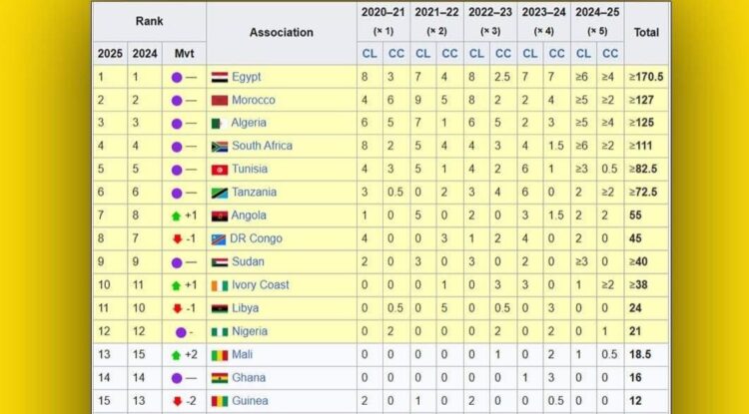The height and width of the screenshot is (414, 749).
Task: Click Nigeria's purple no-change circle icon
Action: [x=177, y=331]
